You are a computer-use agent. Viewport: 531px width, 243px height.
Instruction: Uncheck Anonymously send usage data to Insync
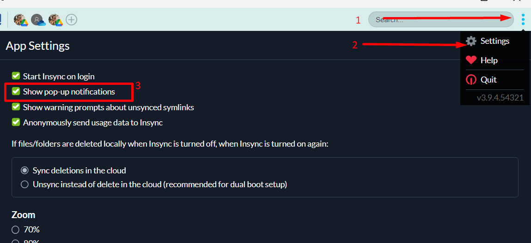16,122
